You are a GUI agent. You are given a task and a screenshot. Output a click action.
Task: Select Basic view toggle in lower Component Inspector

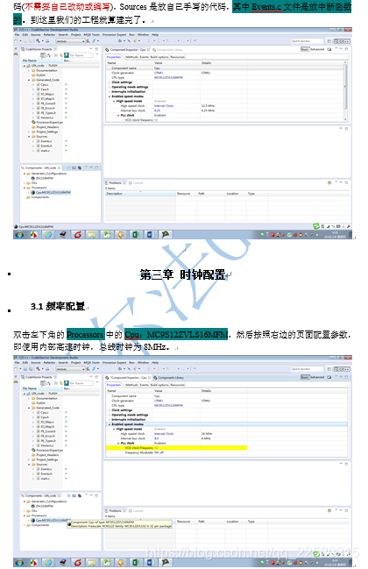click(305, 377)
